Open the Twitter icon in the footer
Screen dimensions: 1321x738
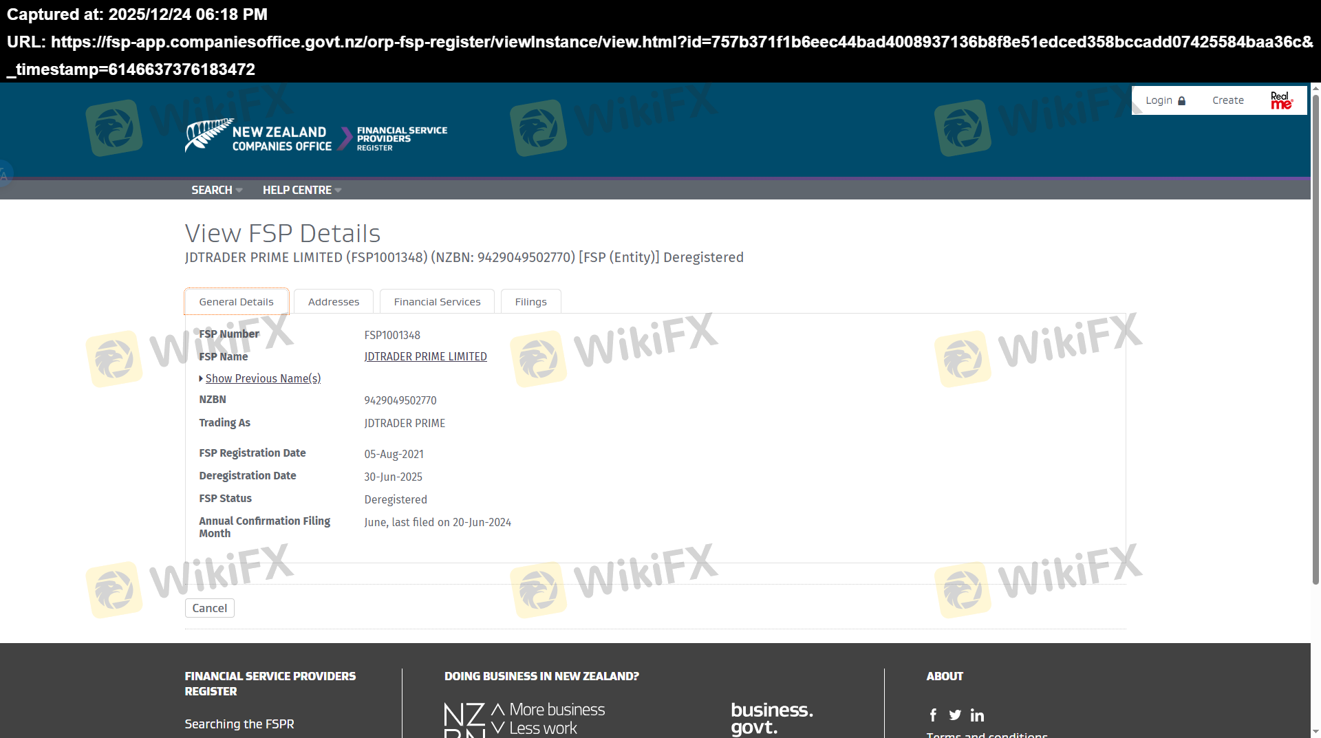[x=955, y=715]
